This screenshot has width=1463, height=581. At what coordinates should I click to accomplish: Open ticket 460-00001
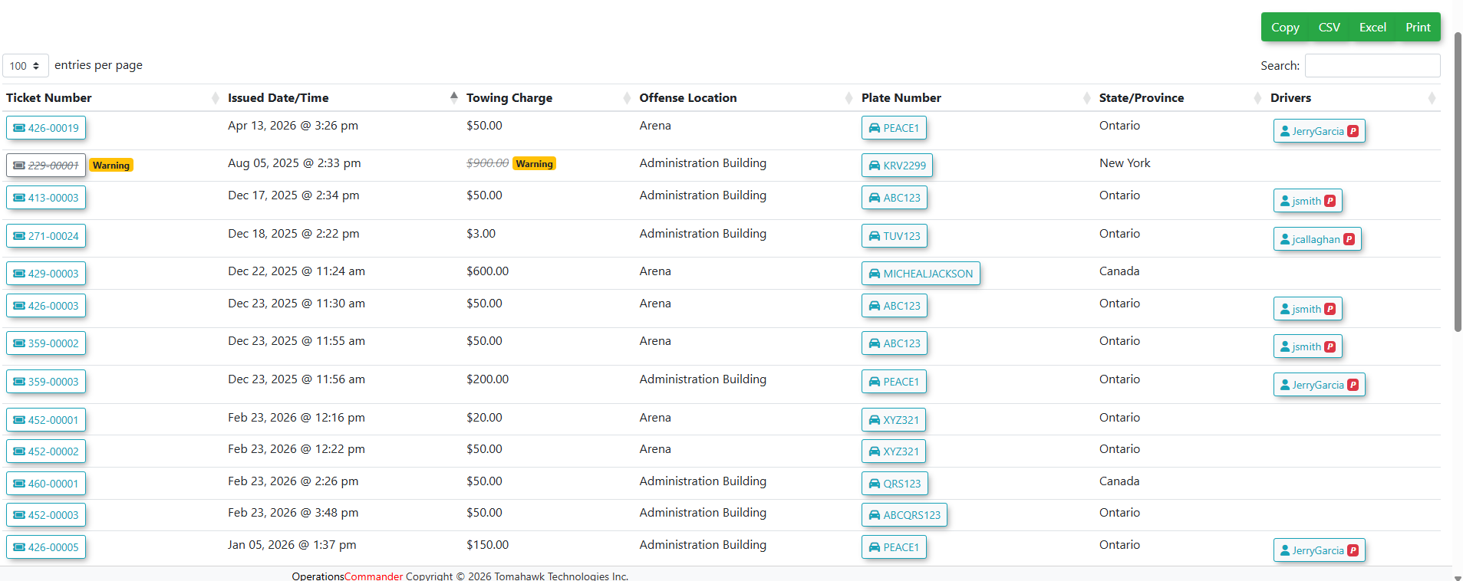point(46,484)
